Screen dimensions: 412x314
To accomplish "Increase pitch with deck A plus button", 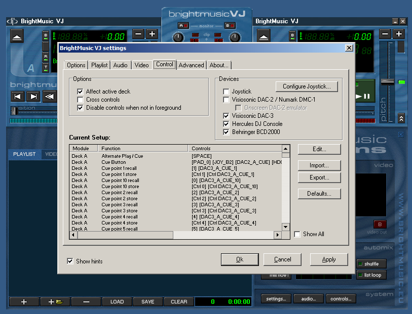I will (x=152, y=34).
